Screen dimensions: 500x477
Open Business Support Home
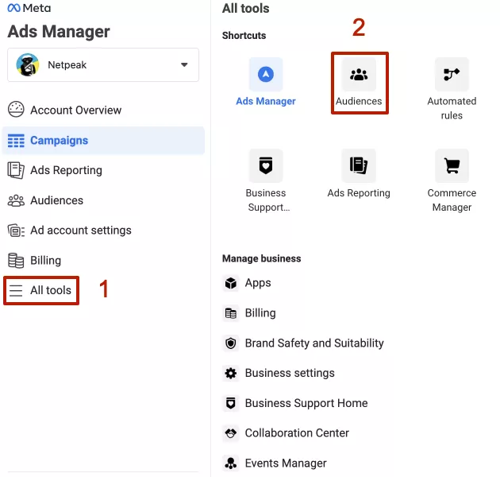click(306, 403)
